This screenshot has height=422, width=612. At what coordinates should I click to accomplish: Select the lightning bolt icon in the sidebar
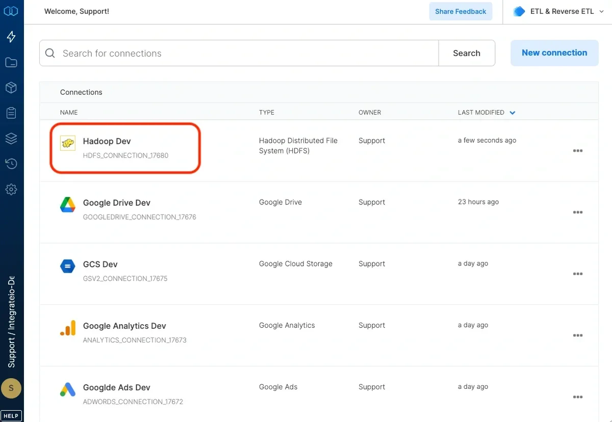tap(11, 37)
